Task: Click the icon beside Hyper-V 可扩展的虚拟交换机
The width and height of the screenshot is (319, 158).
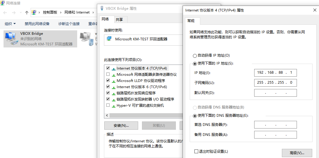Action: (113, 106)
